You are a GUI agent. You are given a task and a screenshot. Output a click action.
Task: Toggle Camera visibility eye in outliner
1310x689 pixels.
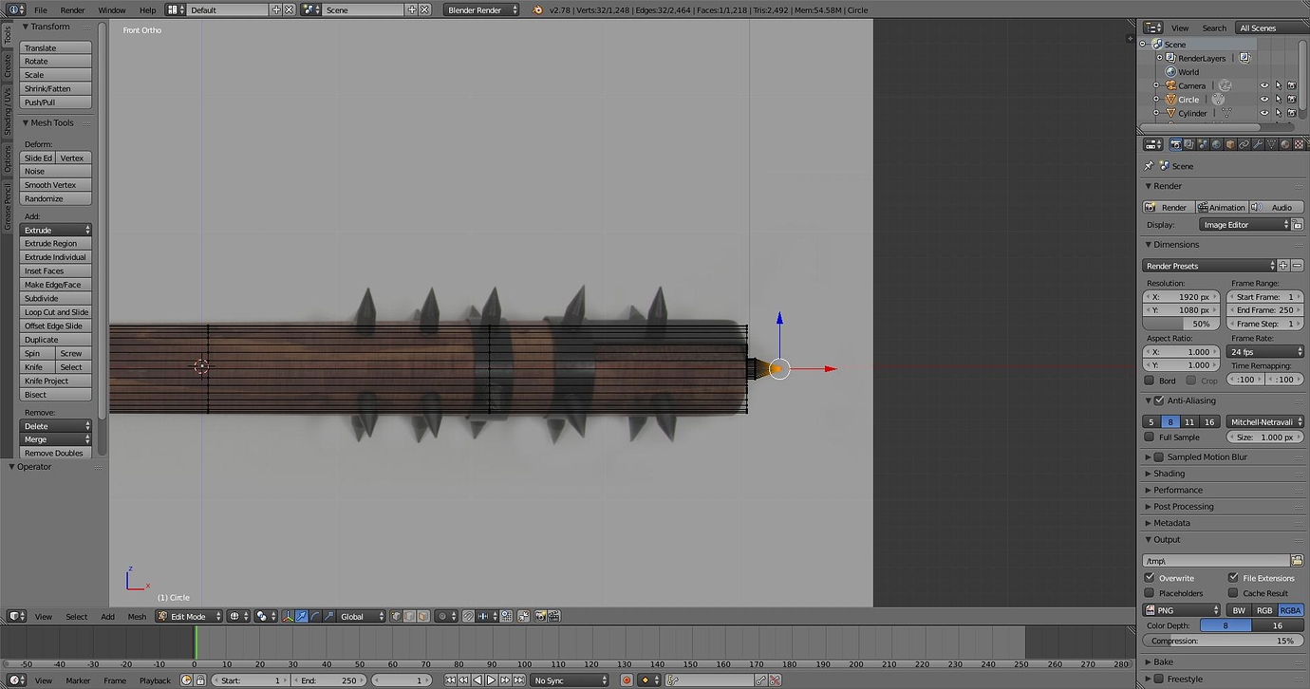(1263, 85)
